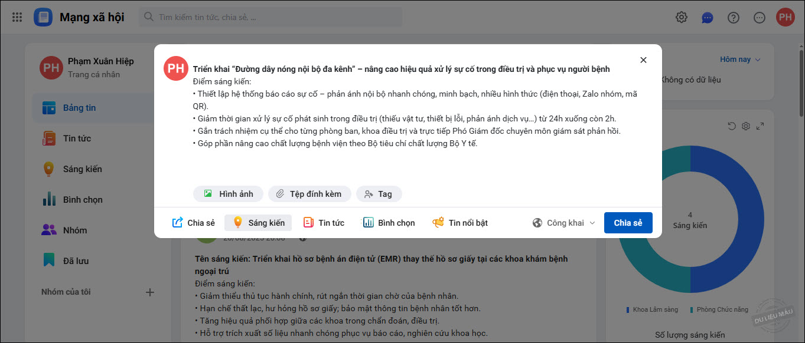Open the Công khai privacy dropdown

point(563,223)
